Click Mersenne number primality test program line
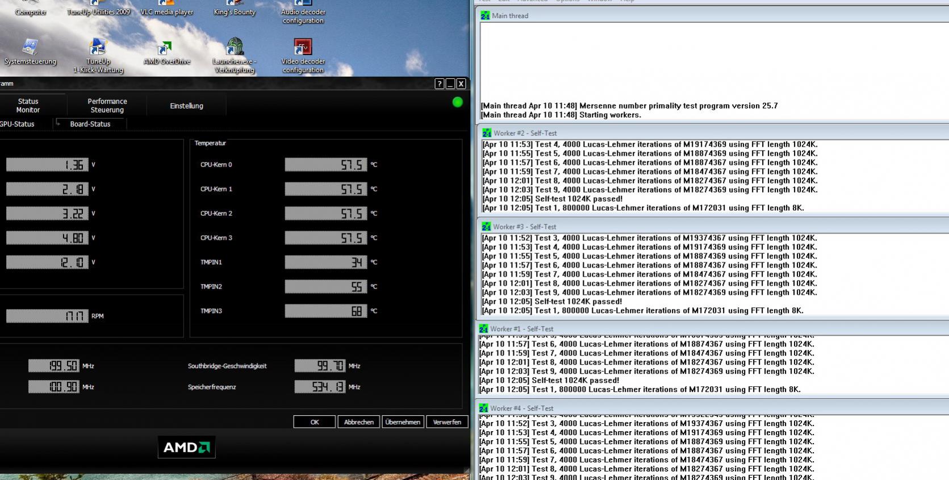This screenshot has width=949, height=480. tap(629, 106)
